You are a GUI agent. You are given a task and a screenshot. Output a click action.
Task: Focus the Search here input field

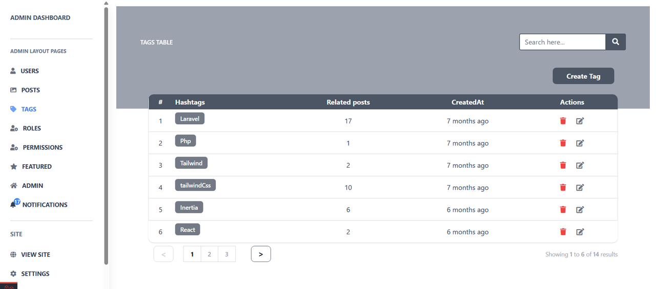tap(563, 42)
